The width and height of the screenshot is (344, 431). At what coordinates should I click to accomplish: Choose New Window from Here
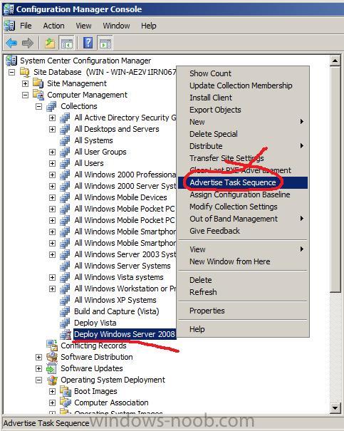pyautogui.click(x=243, y=261)
